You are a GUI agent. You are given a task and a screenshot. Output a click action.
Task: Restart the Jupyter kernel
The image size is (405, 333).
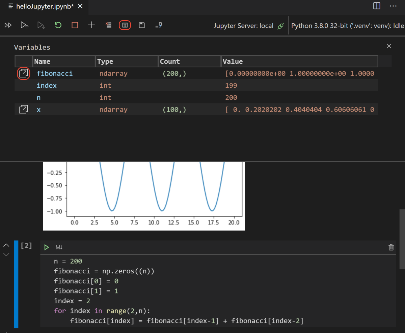(58, 25)
